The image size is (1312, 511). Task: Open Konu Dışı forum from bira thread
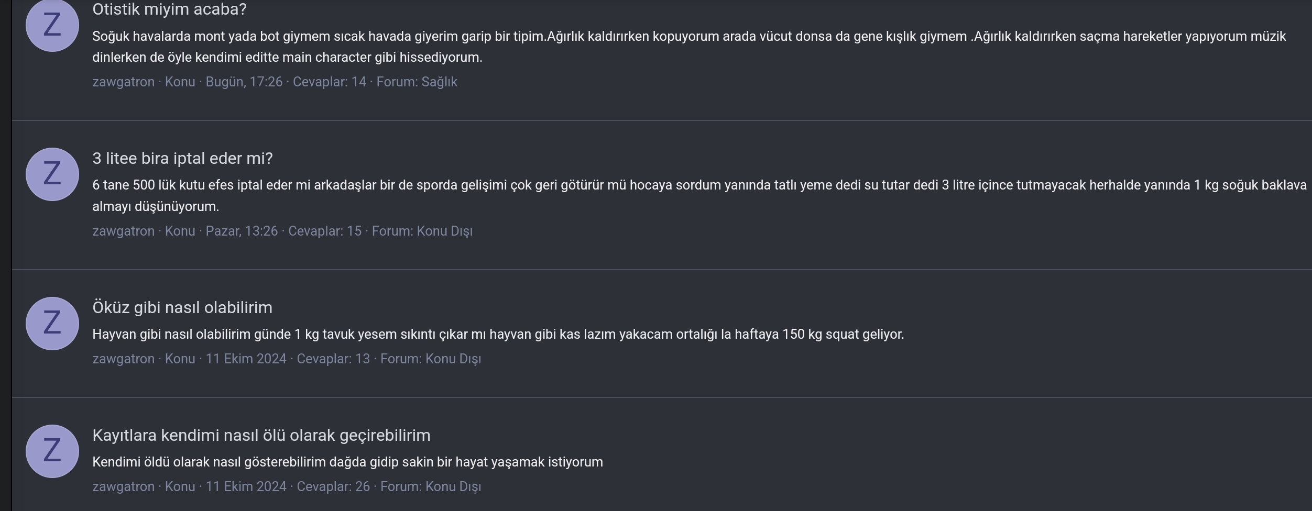tap(444, 231)
